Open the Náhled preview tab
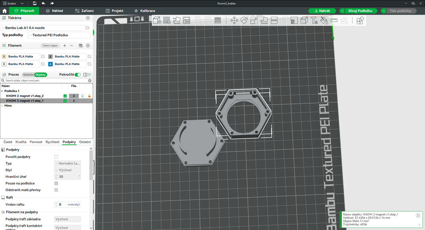 pos(54,11)
